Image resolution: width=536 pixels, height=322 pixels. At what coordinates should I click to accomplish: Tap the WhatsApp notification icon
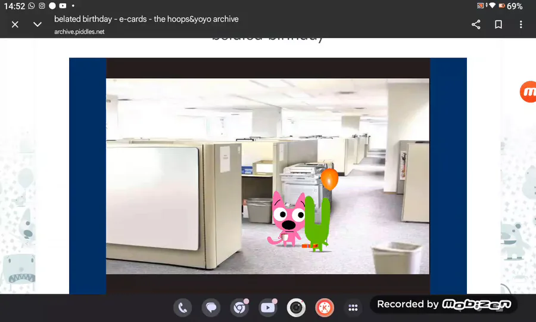point(32,6)
